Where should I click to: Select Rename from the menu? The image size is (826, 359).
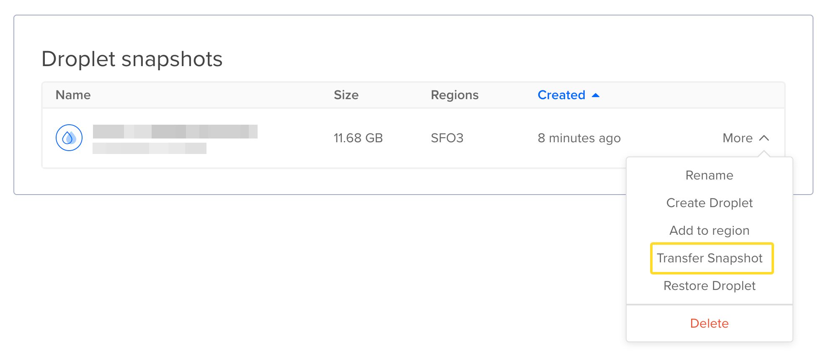pyautogui.click(x=709, y=175)
